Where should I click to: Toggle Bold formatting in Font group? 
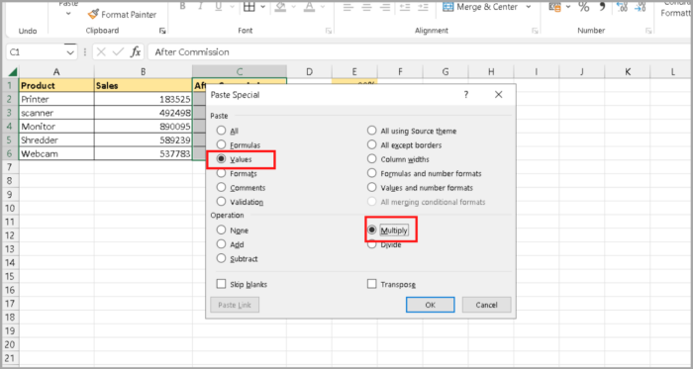click(182, 6)
